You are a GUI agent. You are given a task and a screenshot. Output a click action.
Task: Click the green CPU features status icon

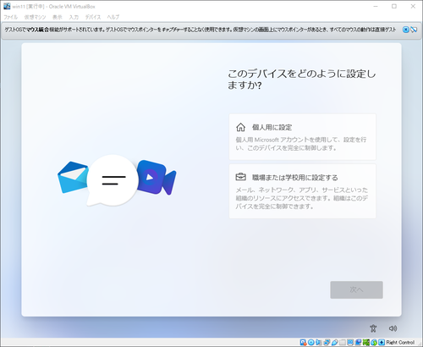click(x=366, y=343)
